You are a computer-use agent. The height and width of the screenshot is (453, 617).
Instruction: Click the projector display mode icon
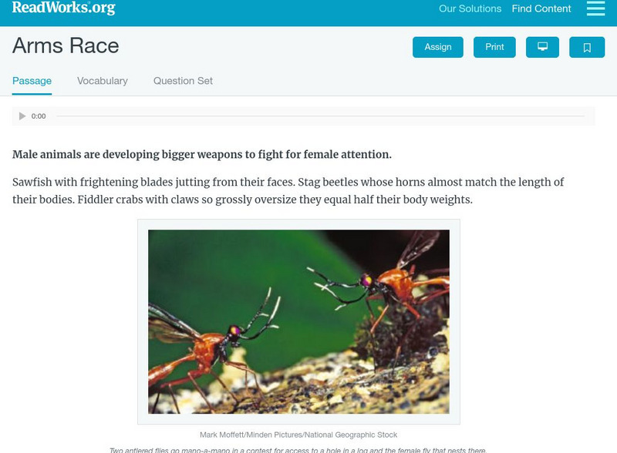coord(542,47)
